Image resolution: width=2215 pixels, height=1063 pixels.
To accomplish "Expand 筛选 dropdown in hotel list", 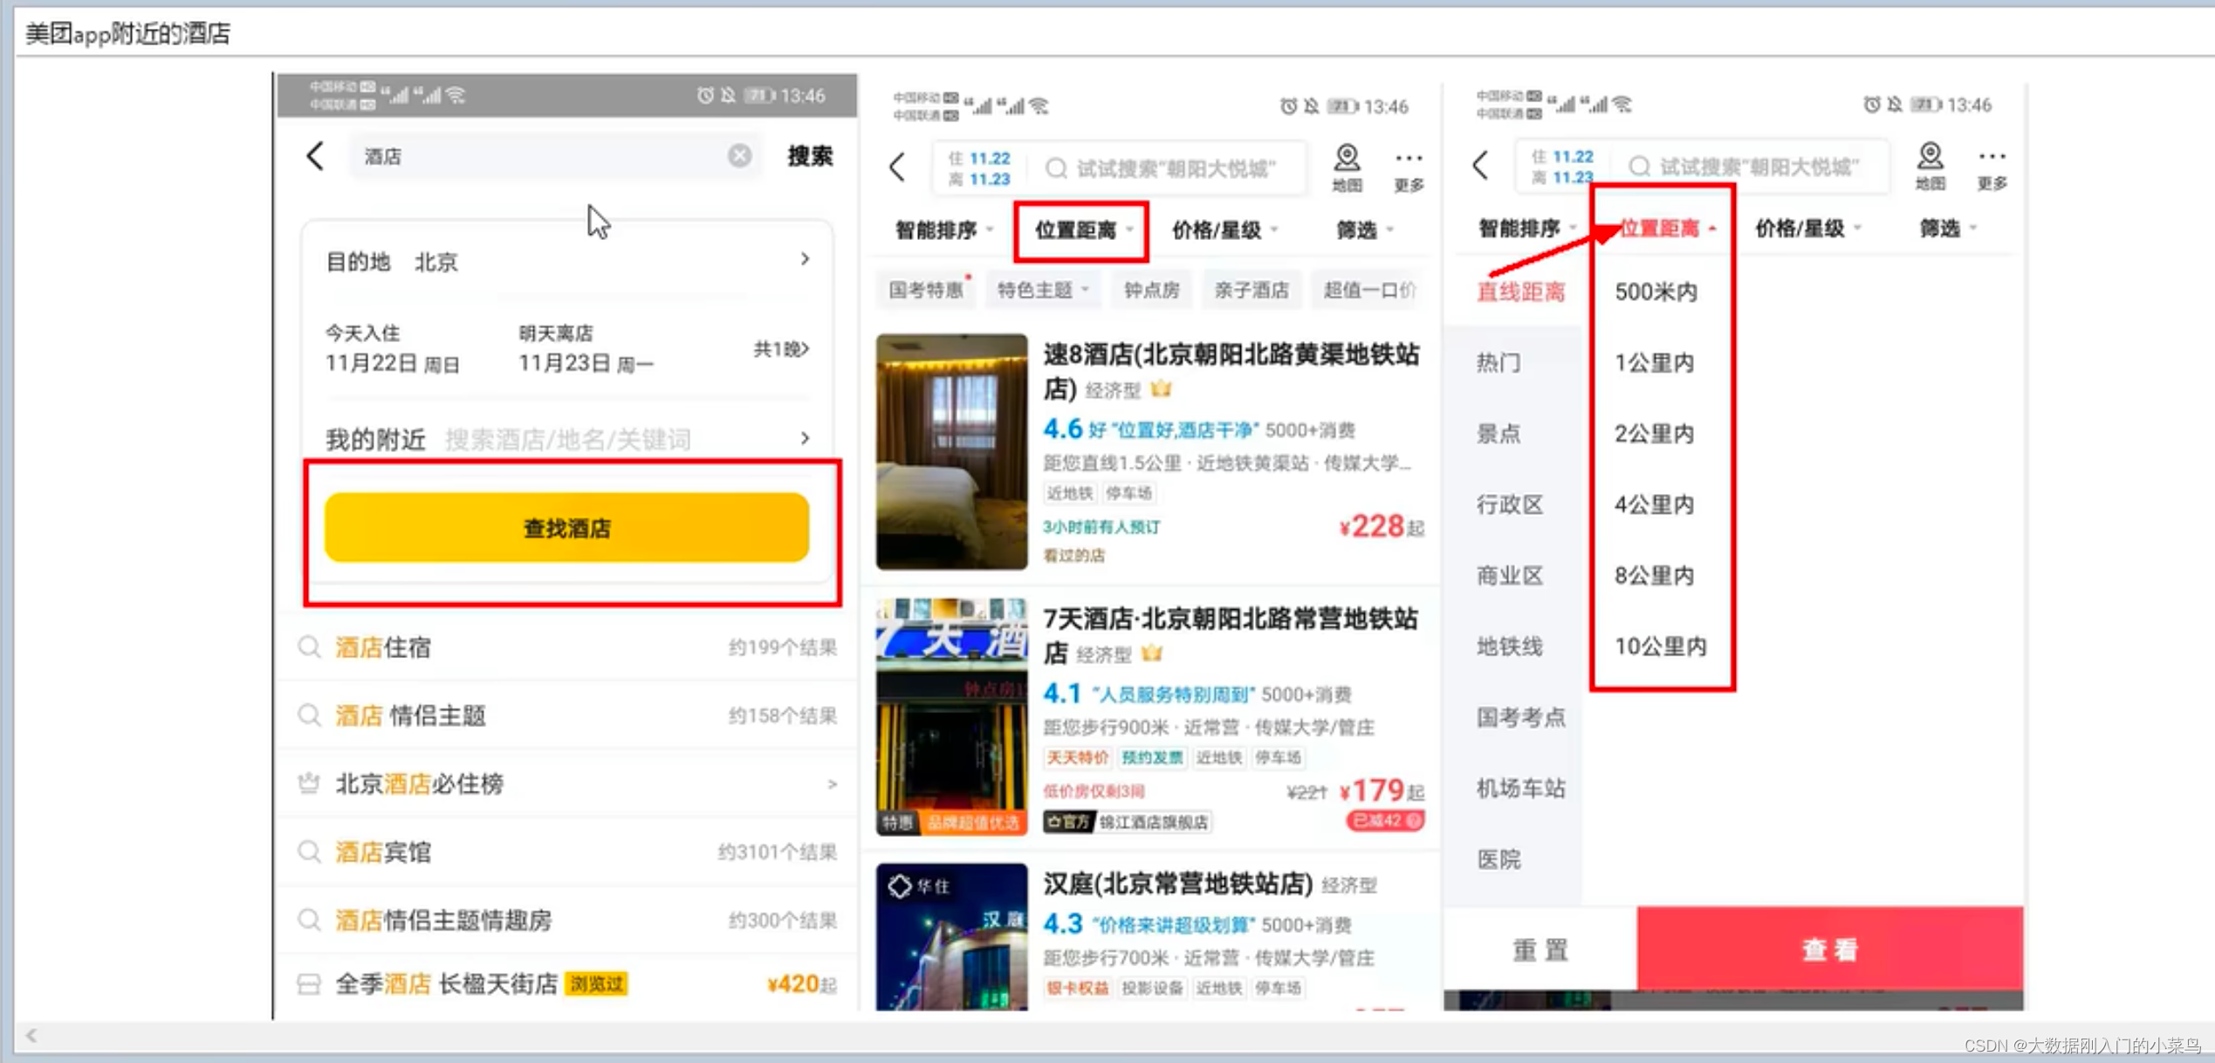I will click(x=1366, y=230).
